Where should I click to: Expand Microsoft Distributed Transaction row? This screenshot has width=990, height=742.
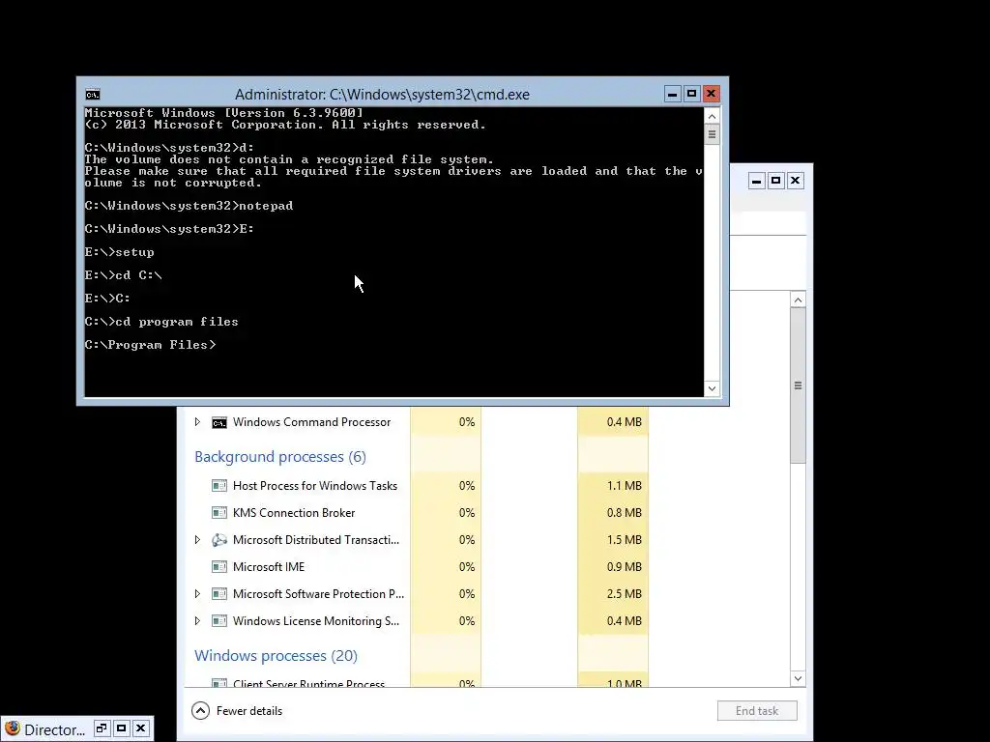(197, 540)
